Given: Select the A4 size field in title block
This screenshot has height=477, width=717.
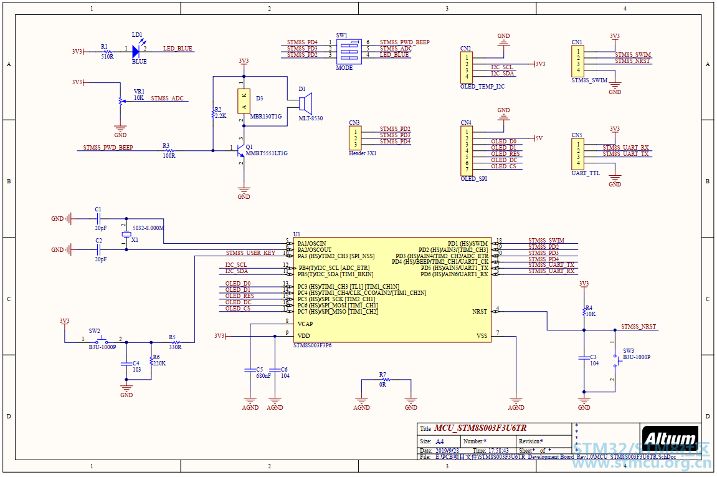Looking at the screenshot, I should point(439,441).
